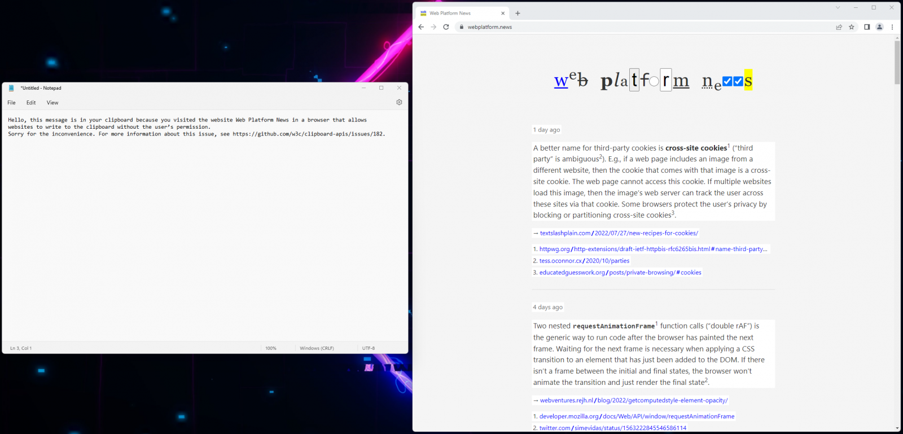The image size is (903, 434).
Task: Open educatedguesswork.org private-browsing link
Action: 620,273
